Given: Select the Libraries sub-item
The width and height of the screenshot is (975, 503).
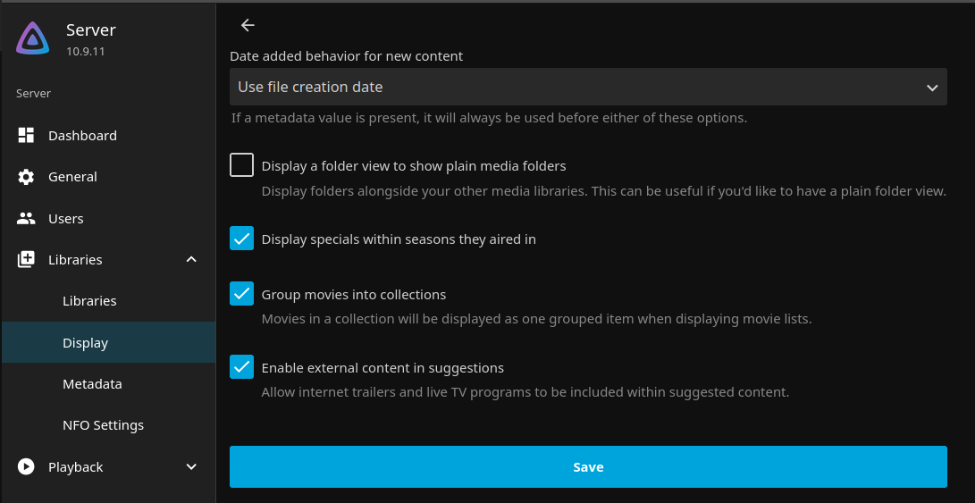Looking at the screenshot, I should pos(89,301).
